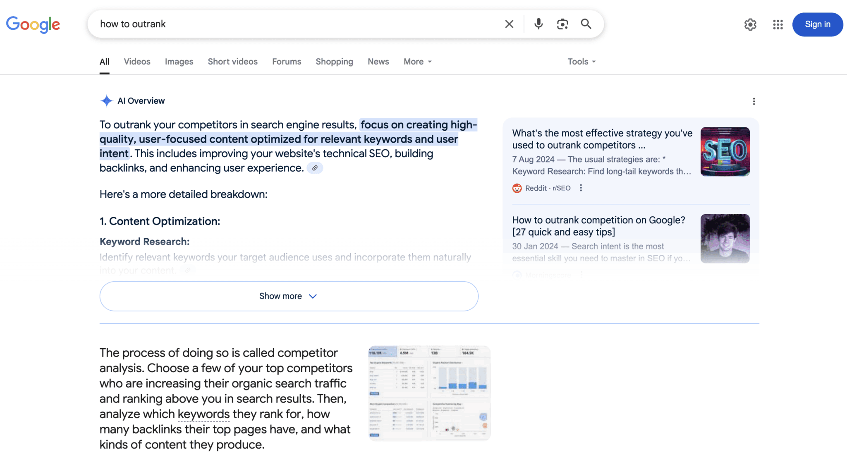Start voice search with the microphone icon
Screen dimensions: 847x457
(x=538, y=24)
